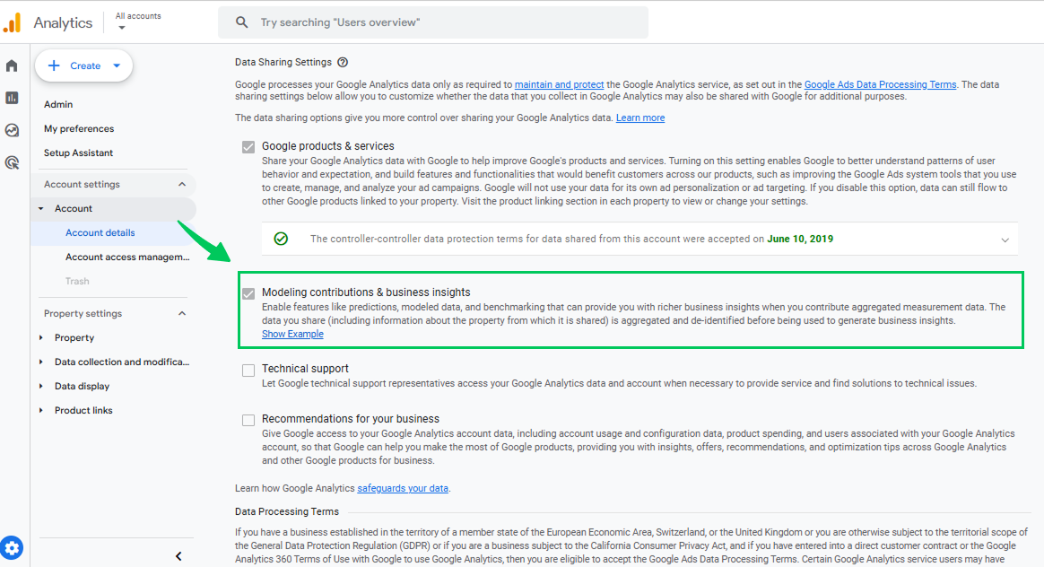Select the Property tree item label
The height and width of the screenshot is (567, 1044).
pos(74,338)
